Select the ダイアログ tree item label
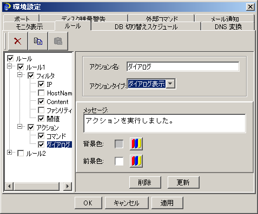Viewport: 258px width, 214px height. 59,144
